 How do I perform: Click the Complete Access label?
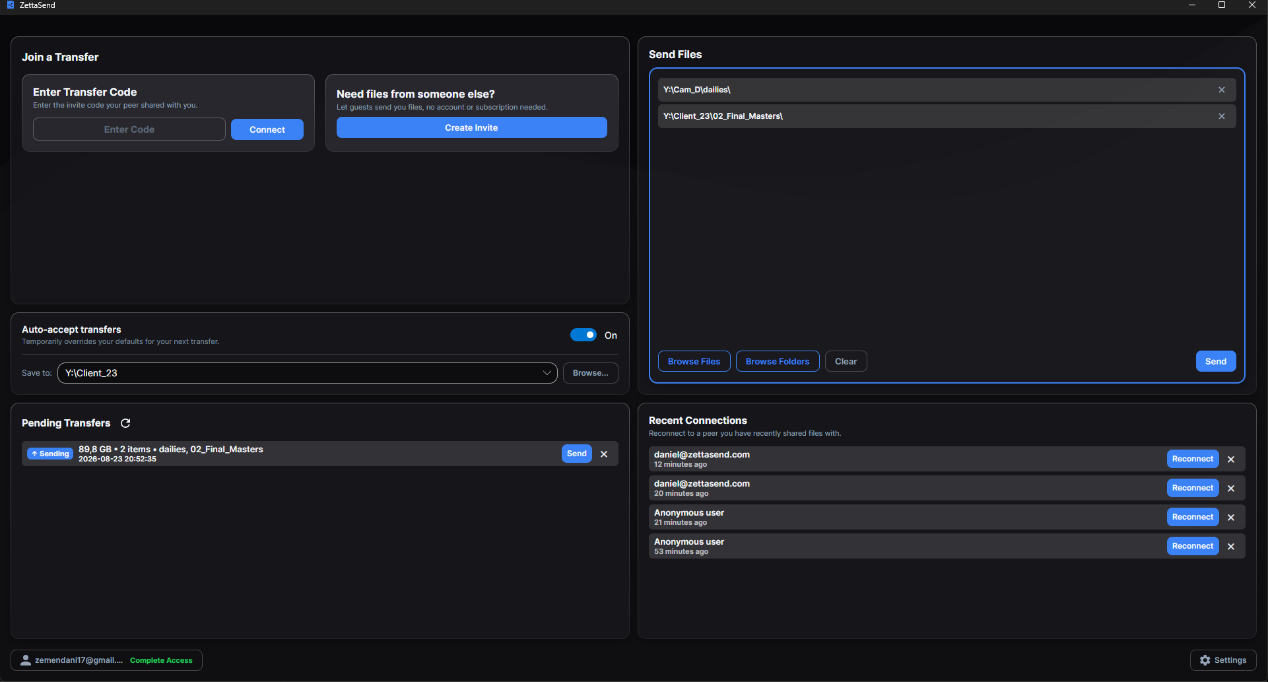[161, 660]
